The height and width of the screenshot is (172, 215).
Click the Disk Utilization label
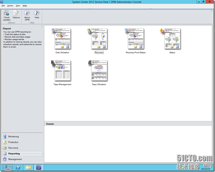click(x=62, y=53)
